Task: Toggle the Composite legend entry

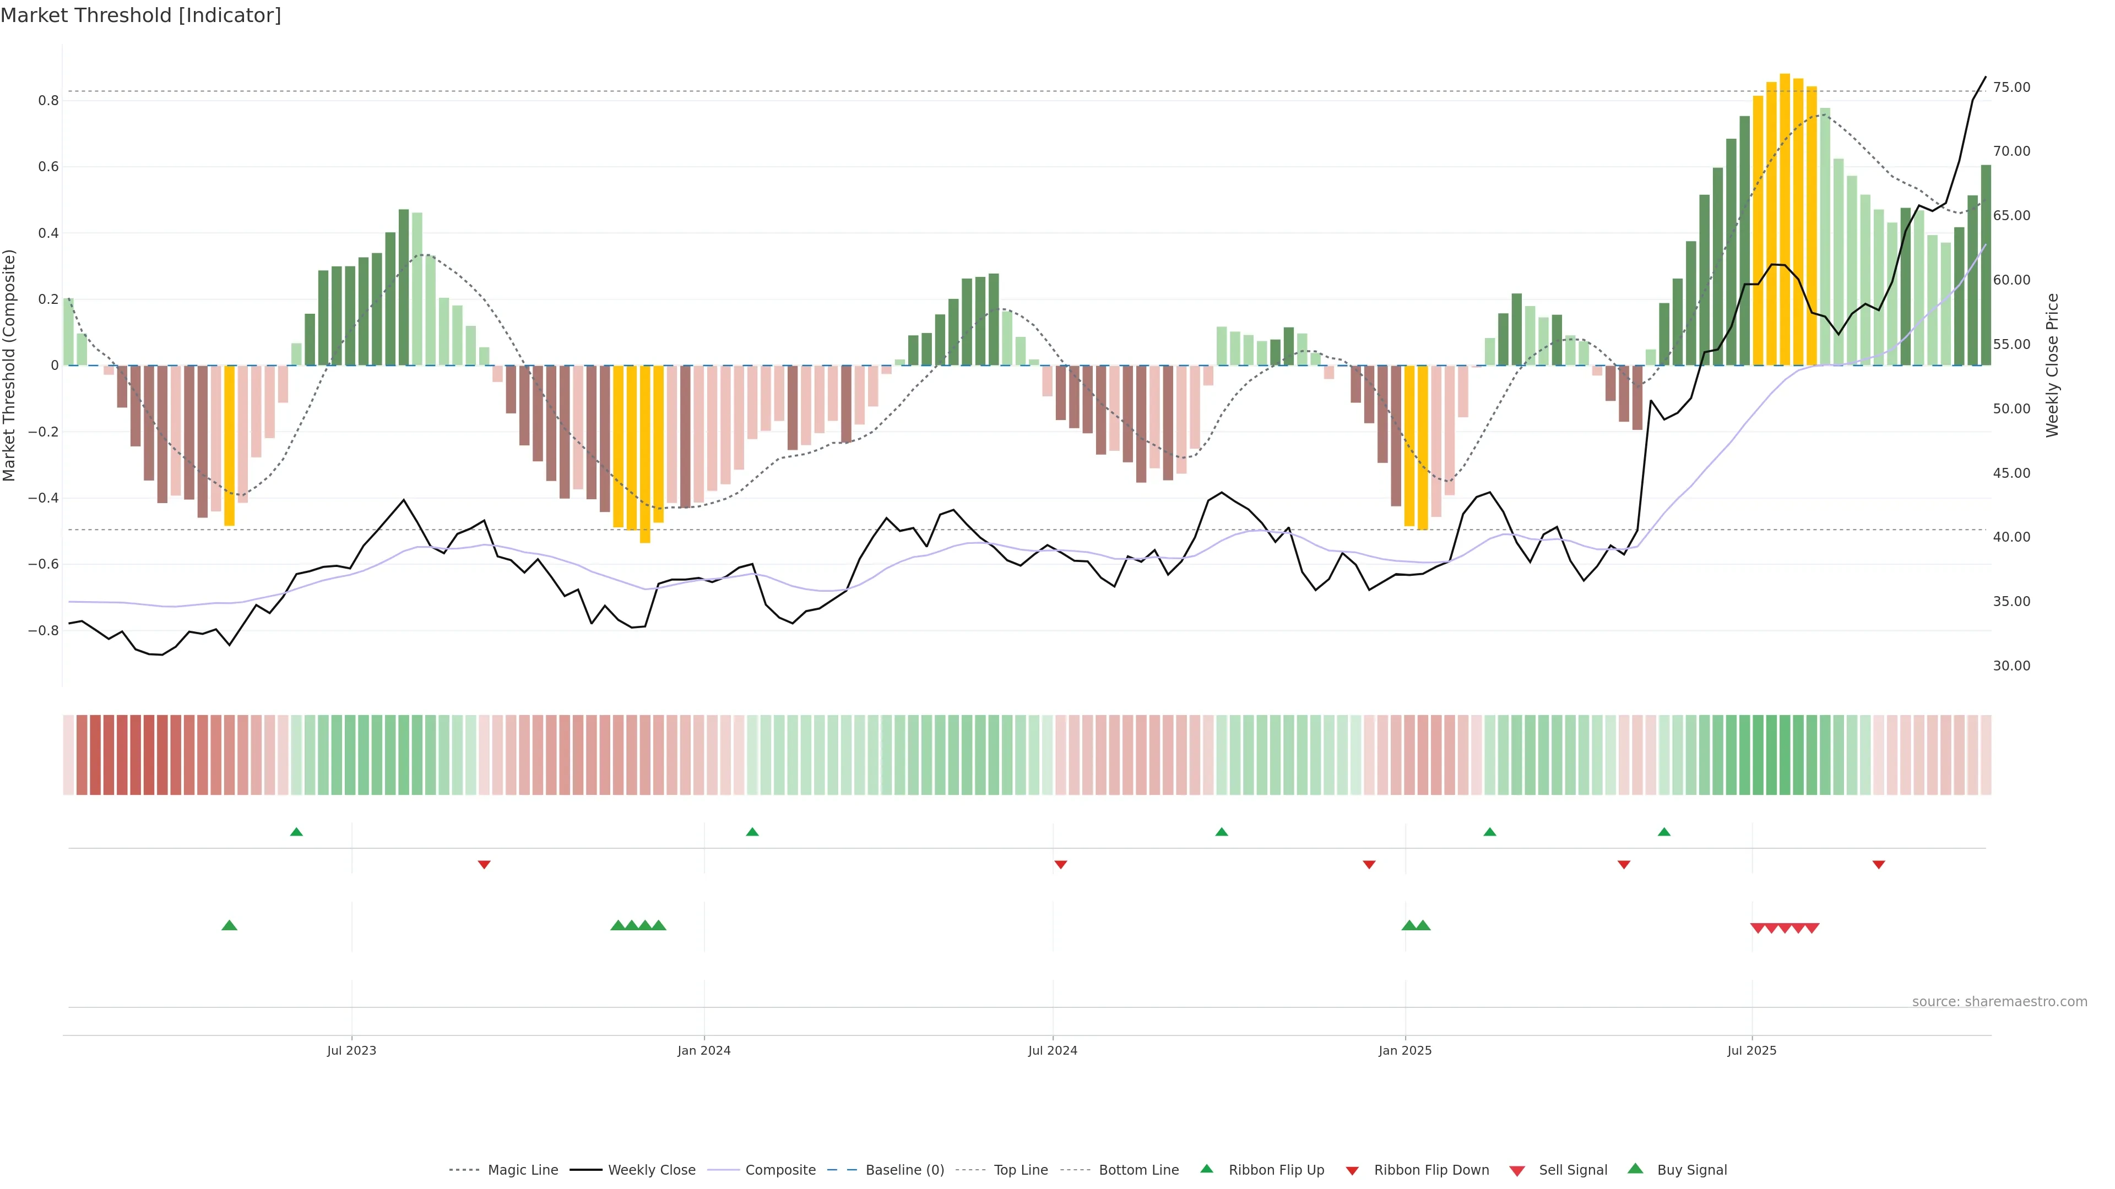Action: click(780, 1170)
